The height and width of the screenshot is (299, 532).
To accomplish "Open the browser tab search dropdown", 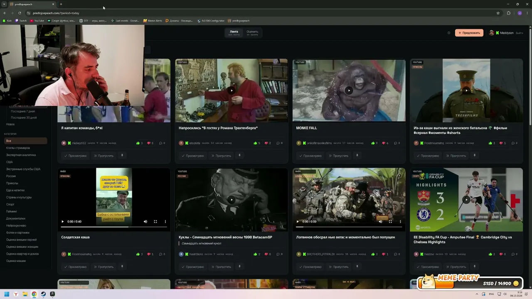I will 4,4.
